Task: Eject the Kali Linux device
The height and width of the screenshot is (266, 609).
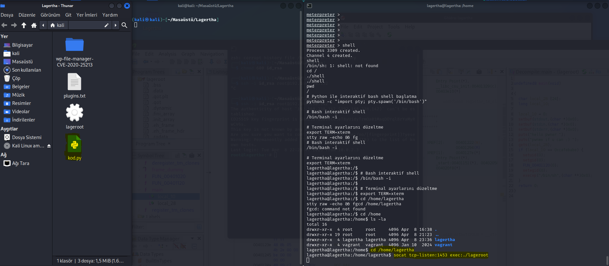Action: coord(49,146)
